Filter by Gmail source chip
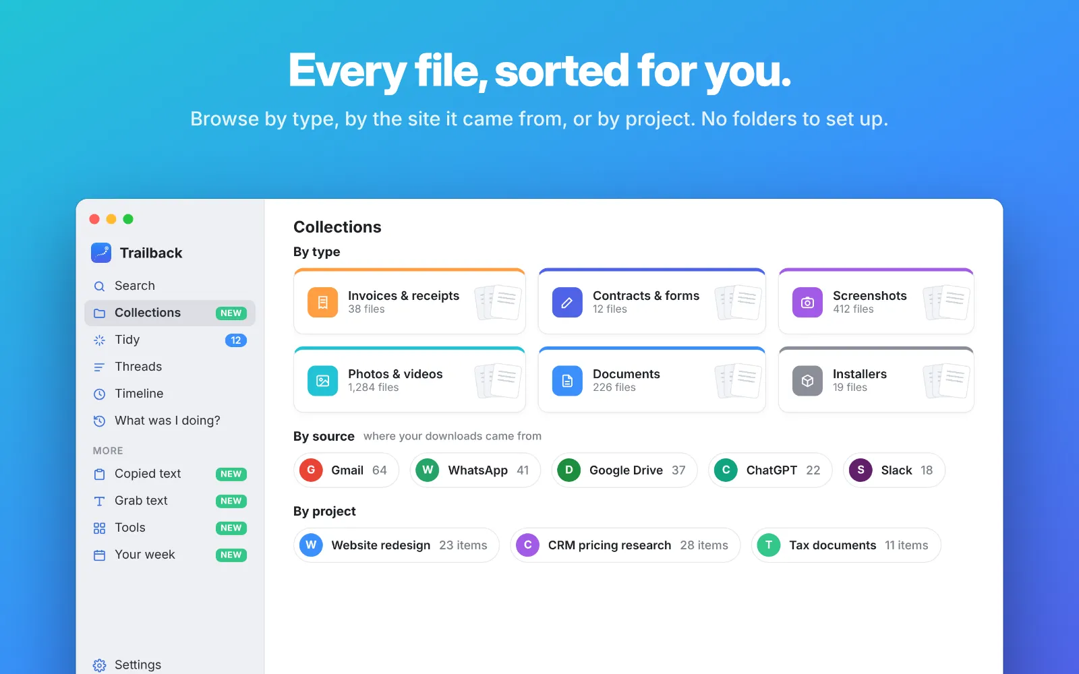Screen dimensions: 1079x674 [x=346, y=470]
